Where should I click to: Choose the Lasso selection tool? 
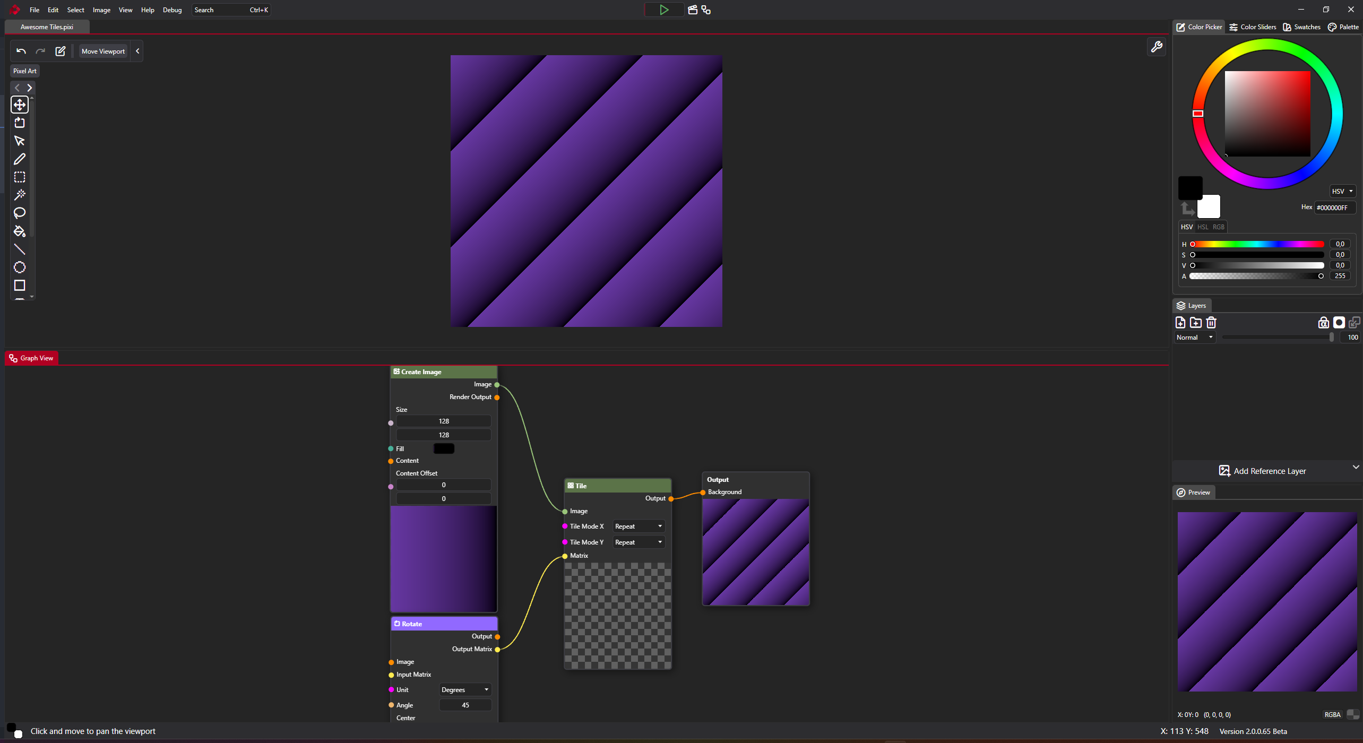[20, 213]
